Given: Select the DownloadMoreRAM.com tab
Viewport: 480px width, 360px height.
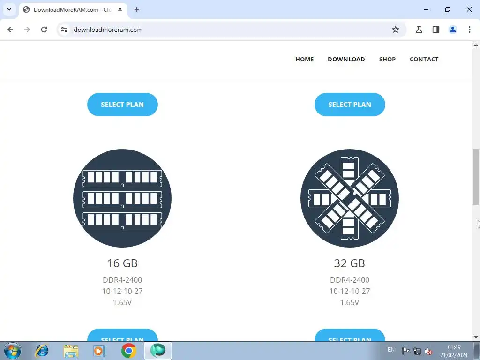Looking at the screenshot, I should point(73,10).
